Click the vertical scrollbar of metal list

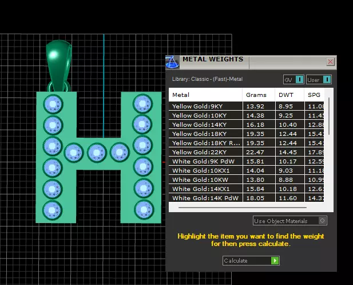329,116
